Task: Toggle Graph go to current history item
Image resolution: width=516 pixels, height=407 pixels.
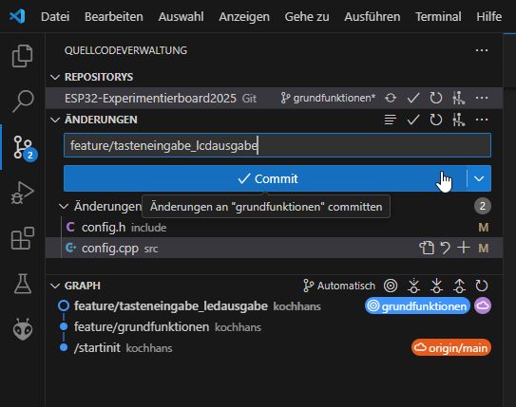Action: [391, 286]
